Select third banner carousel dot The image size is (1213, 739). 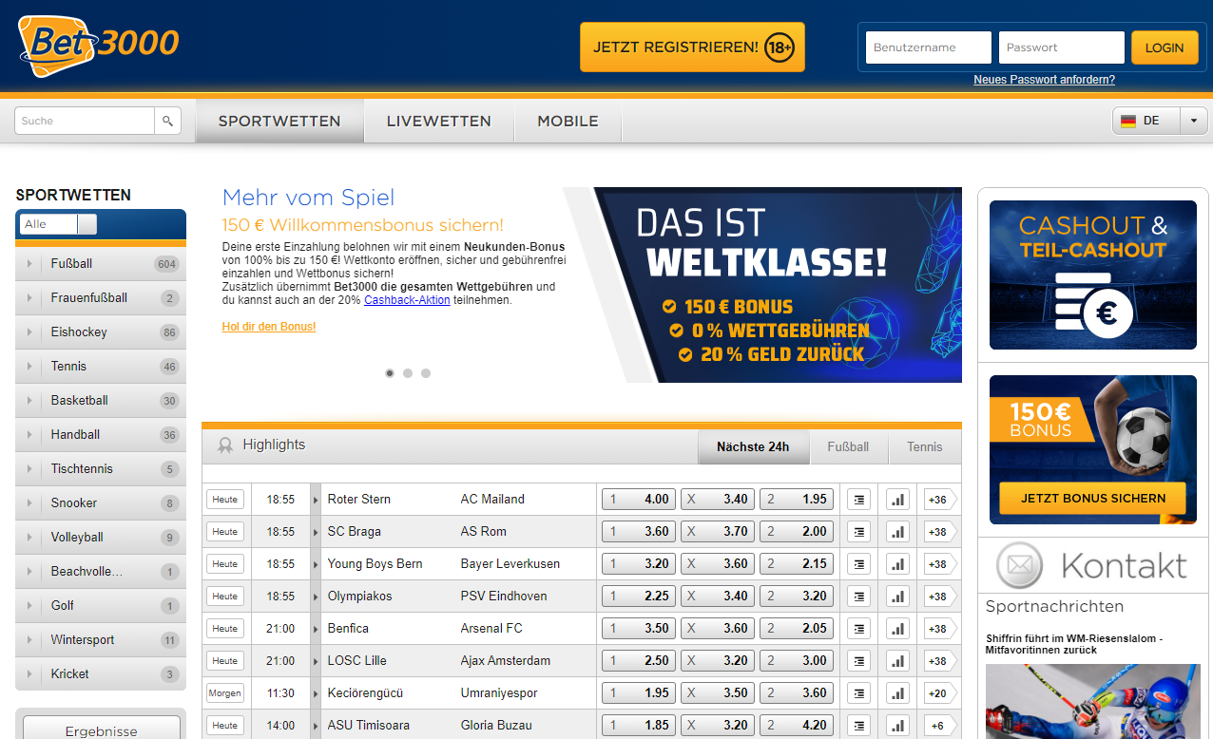click(426, 373)
